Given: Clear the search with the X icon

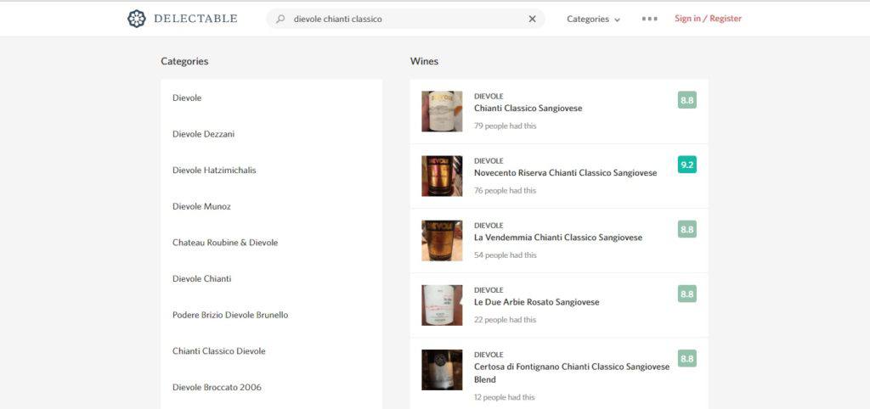Looking at the screenshot, I should pos(532,19).
